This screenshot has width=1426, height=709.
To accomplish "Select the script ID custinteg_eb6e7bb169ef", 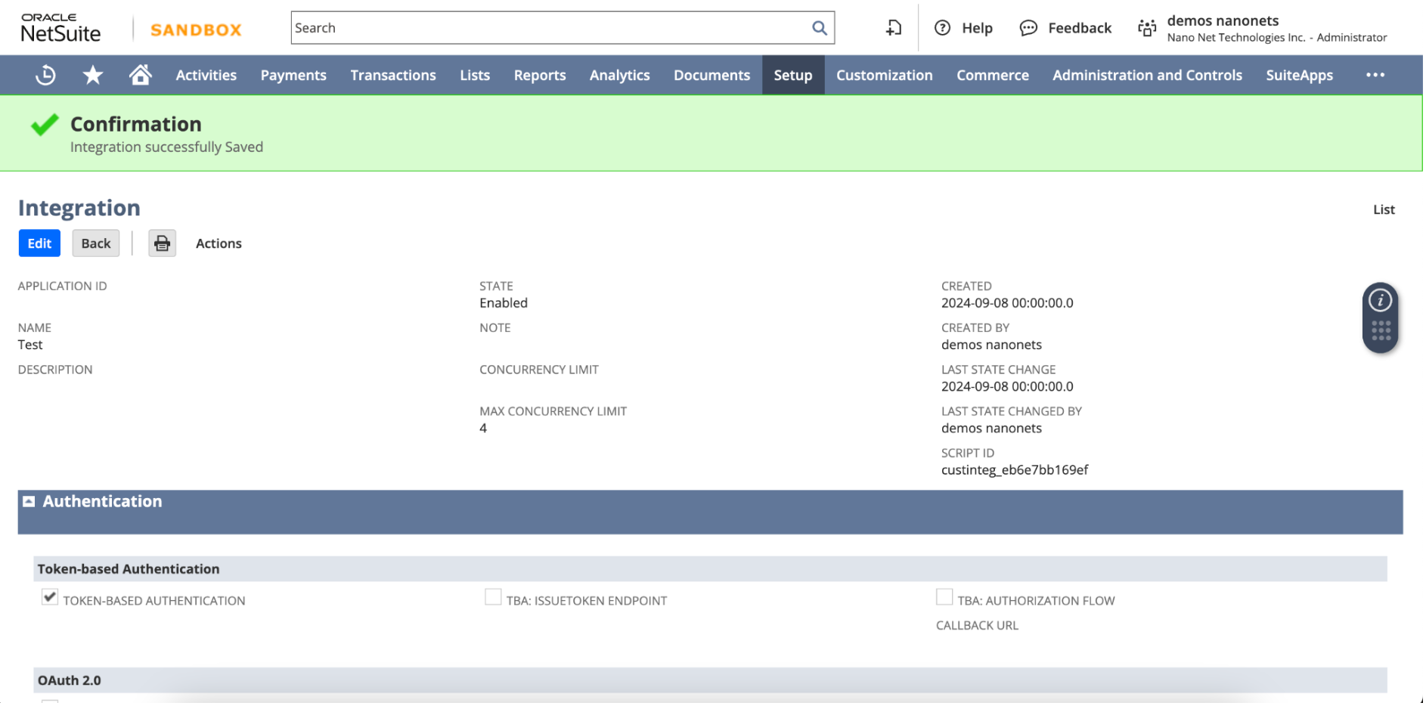I will tap(1015, 470).
